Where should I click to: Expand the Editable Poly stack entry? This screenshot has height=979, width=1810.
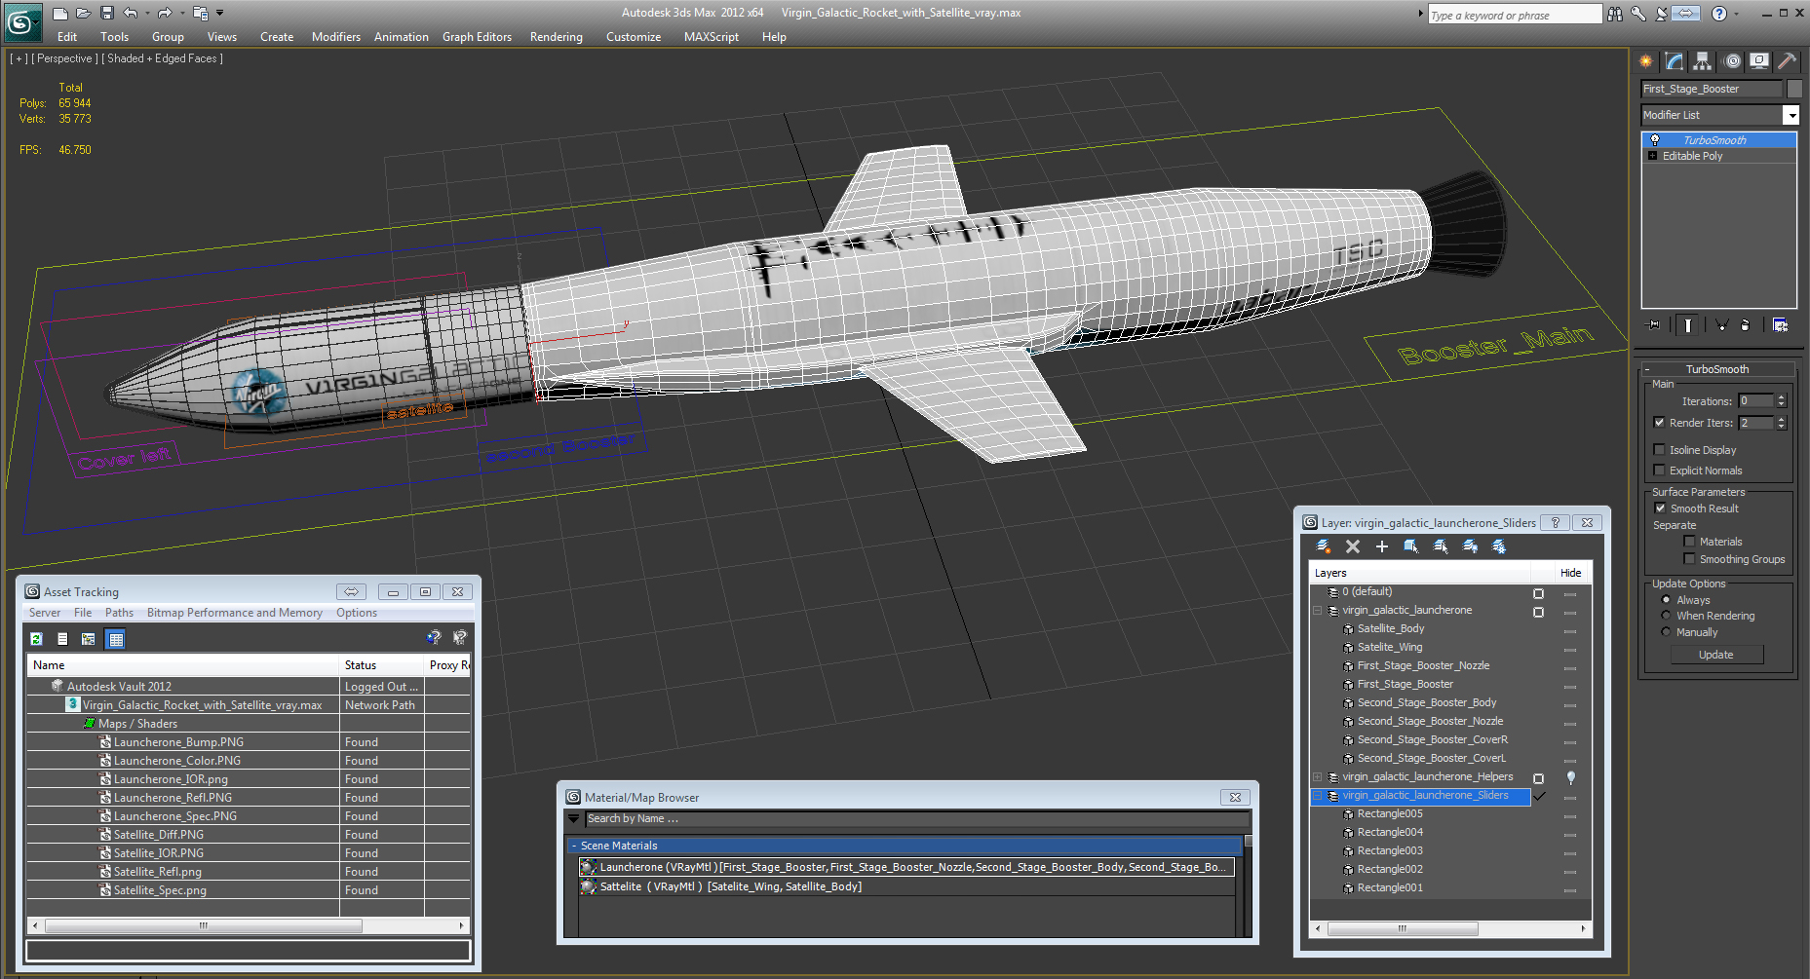[1652, 156]
